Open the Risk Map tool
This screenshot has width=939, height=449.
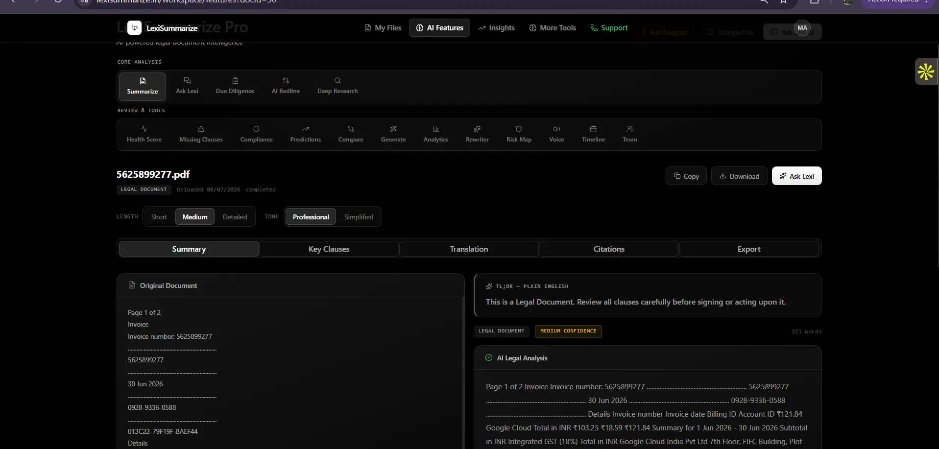tap(519, 135)
